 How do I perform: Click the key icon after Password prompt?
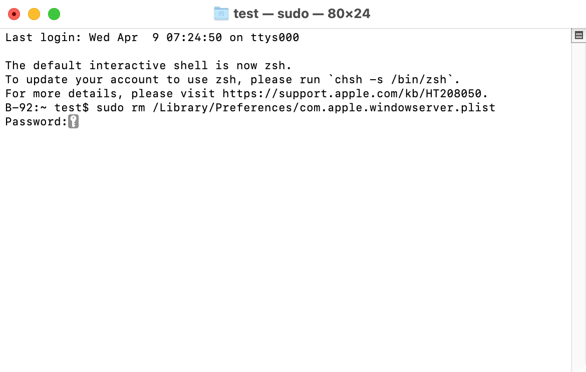coord(73,122)
